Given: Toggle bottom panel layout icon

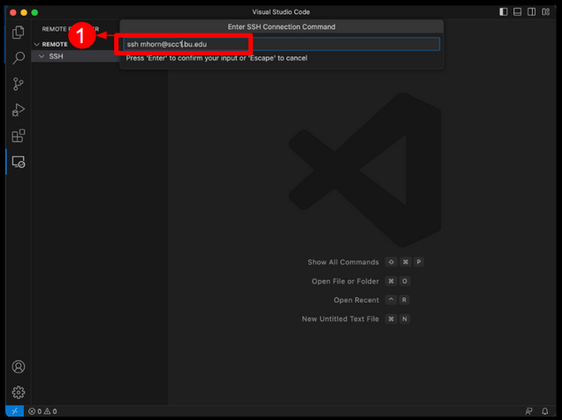Looking at the screenshot, I should tap(517, 11).
